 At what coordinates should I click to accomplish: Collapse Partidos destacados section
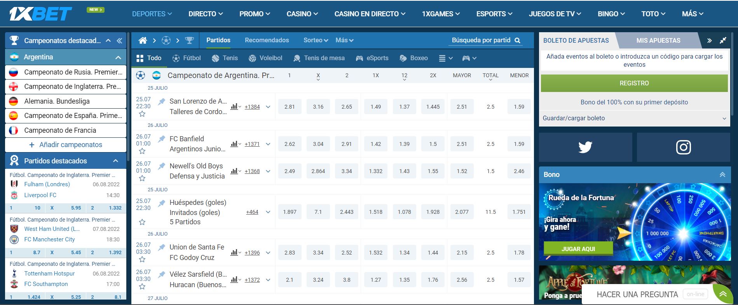[115, 161]
